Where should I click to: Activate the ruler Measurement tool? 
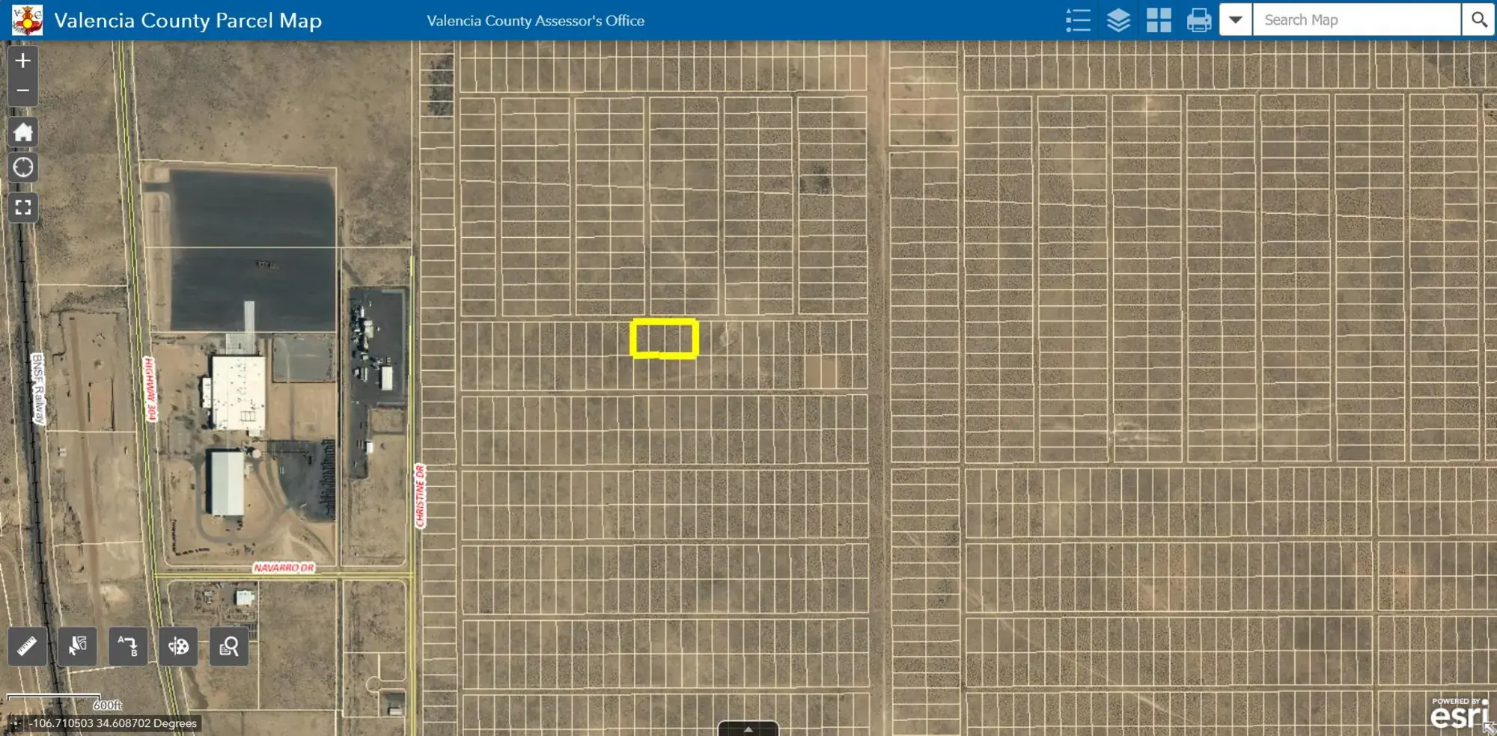pos(28,646)
